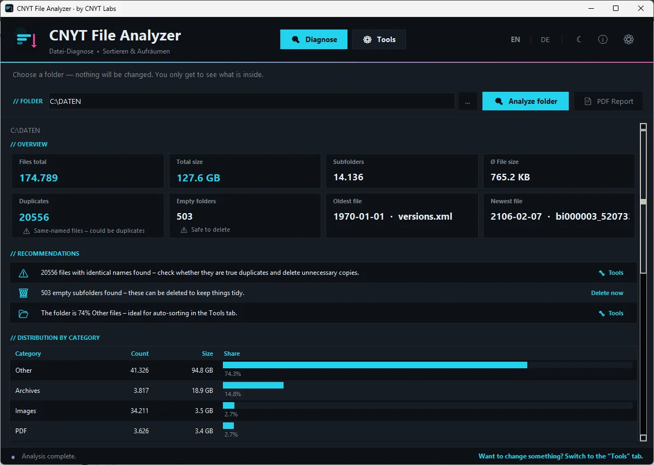Open Tools link for auto-sorting recommendation
The image size is (654, 465).
coord(611,313)
